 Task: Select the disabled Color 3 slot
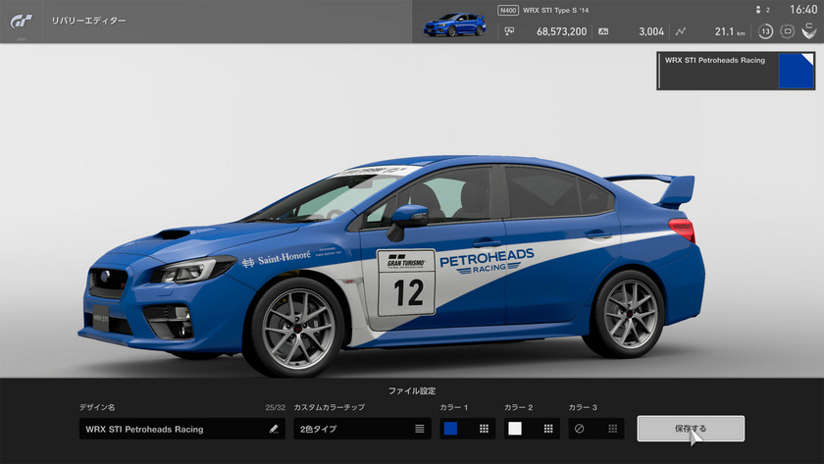coord(579,429)
